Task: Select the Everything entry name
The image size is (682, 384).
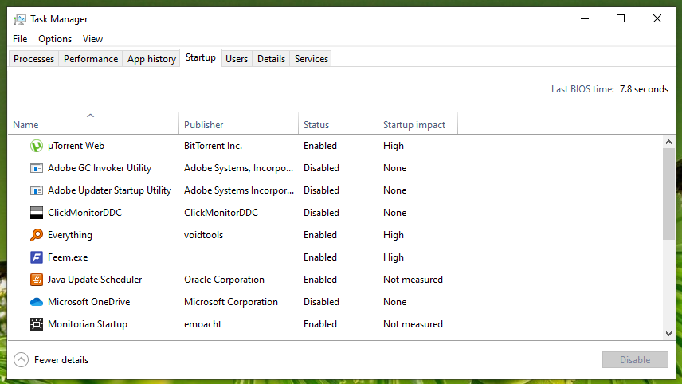Action: click(x=70, y=235)
